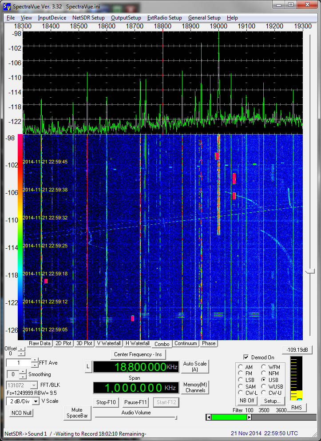Select WFM demodulation mode
Screen dimensions: 321x441
(264, 367)
